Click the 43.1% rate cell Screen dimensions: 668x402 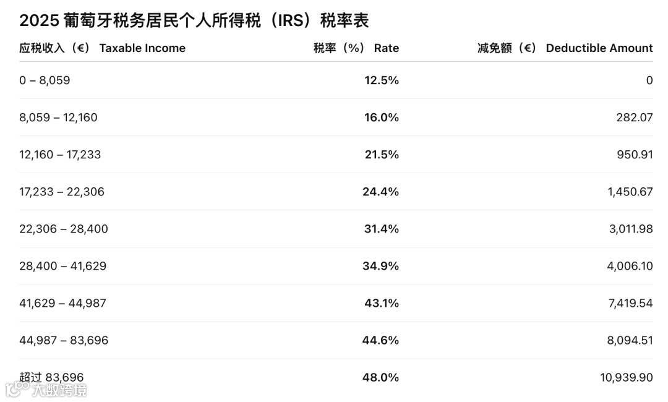[381, 303]
